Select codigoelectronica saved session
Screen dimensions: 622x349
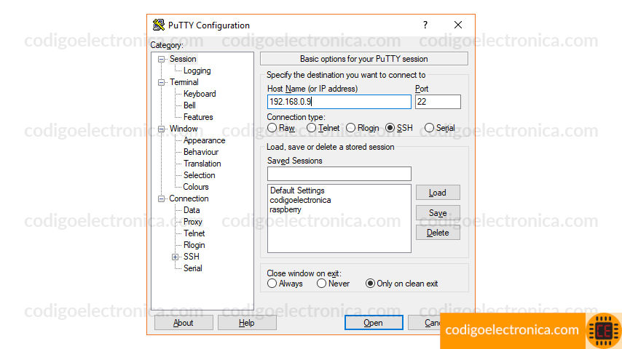click(300, 200)
